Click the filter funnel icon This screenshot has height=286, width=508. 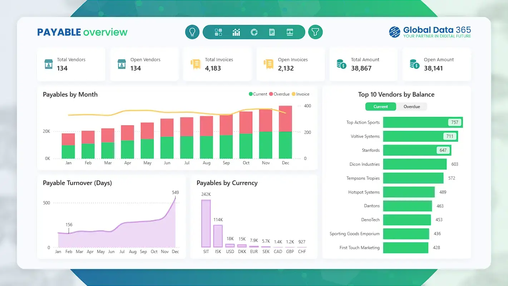315,32
